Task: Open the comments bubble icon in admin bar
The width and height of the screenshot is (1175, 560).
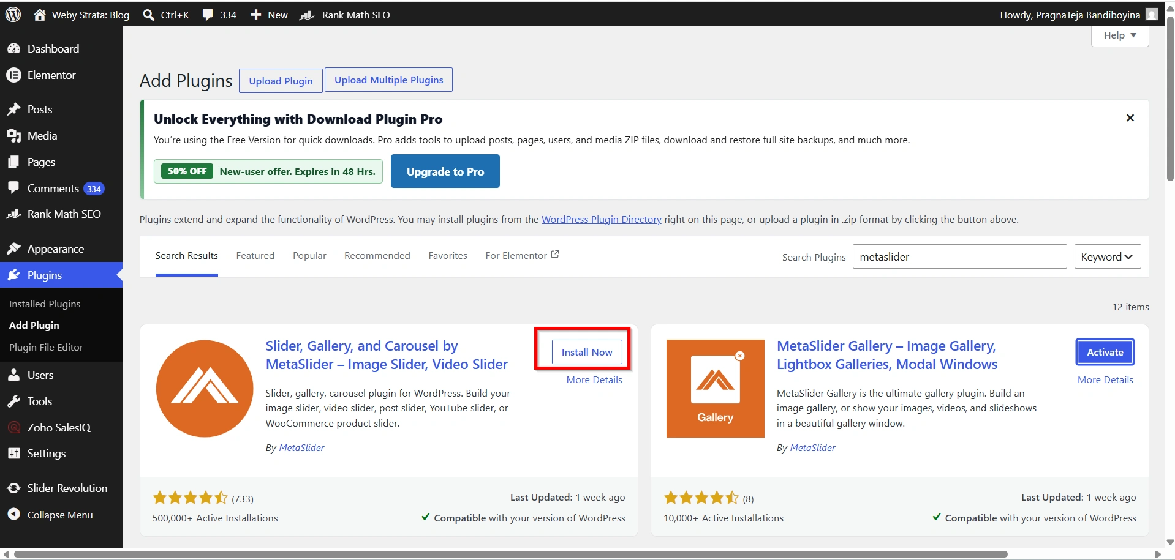Action: [208, 15]
